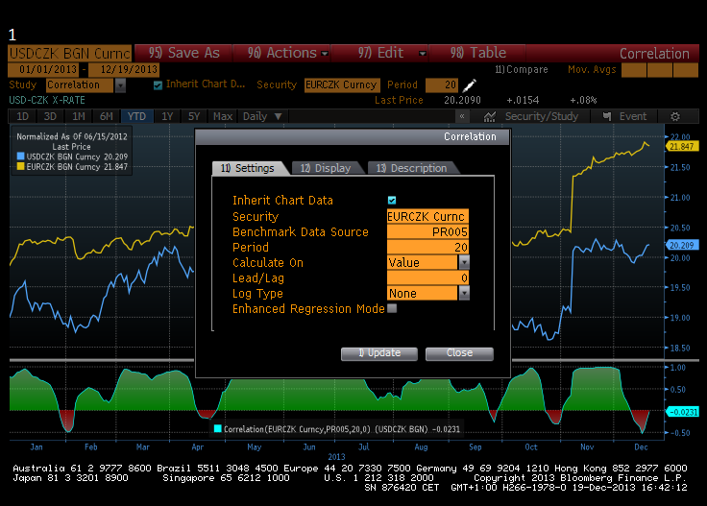Enable Enhanced Regression Mode checkbox

[392, 308]
